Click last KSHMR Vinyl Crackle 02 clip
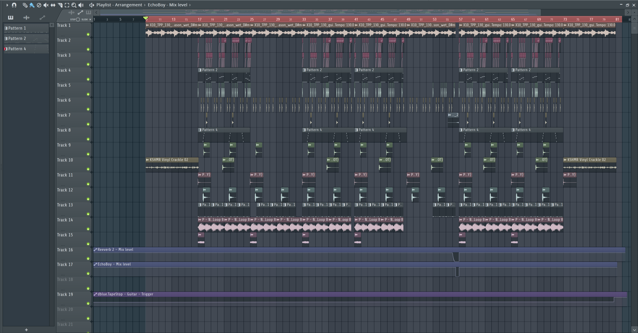The width and height of the screenshot is (638, 333). [589, 165]
